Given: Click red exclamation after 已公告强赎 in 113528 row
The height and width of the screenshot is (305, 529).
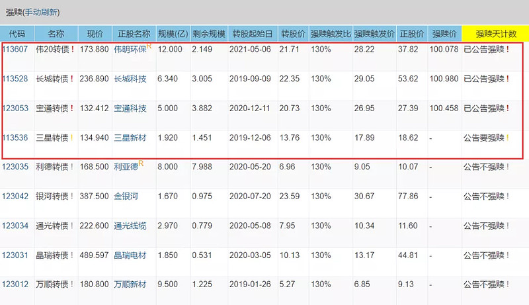Looking at the screenshot, I should pyautogui.click(x=507, y=79).
